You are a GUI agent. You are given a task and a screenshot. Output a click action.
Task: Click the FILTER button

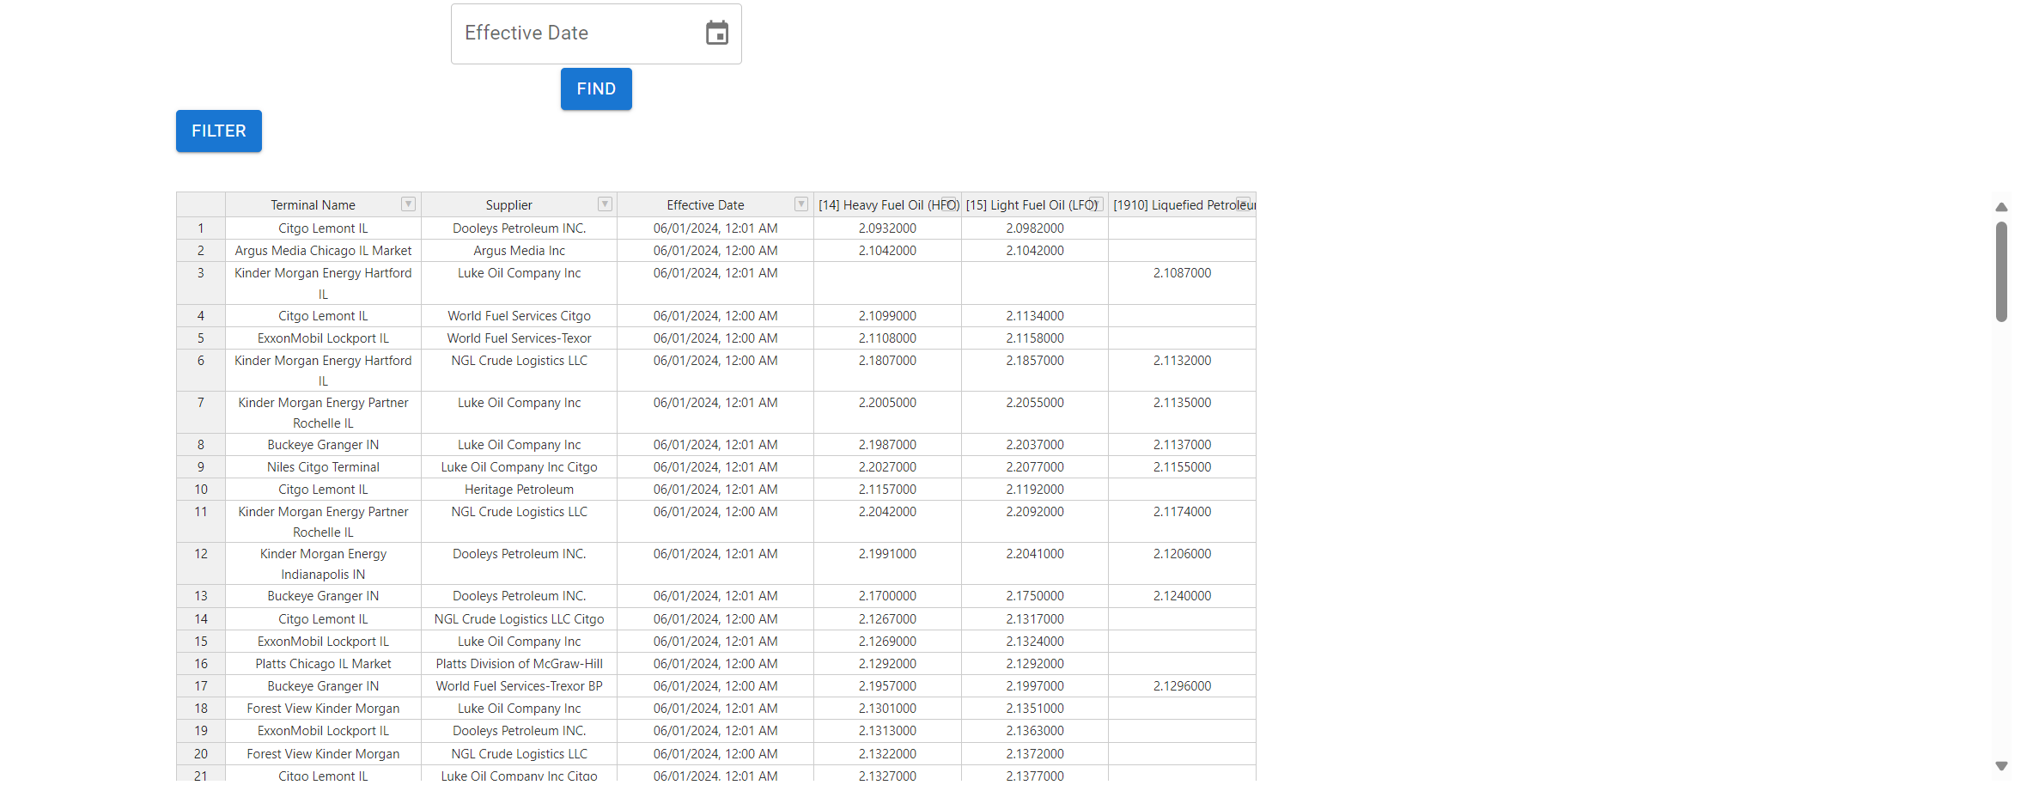219,131
